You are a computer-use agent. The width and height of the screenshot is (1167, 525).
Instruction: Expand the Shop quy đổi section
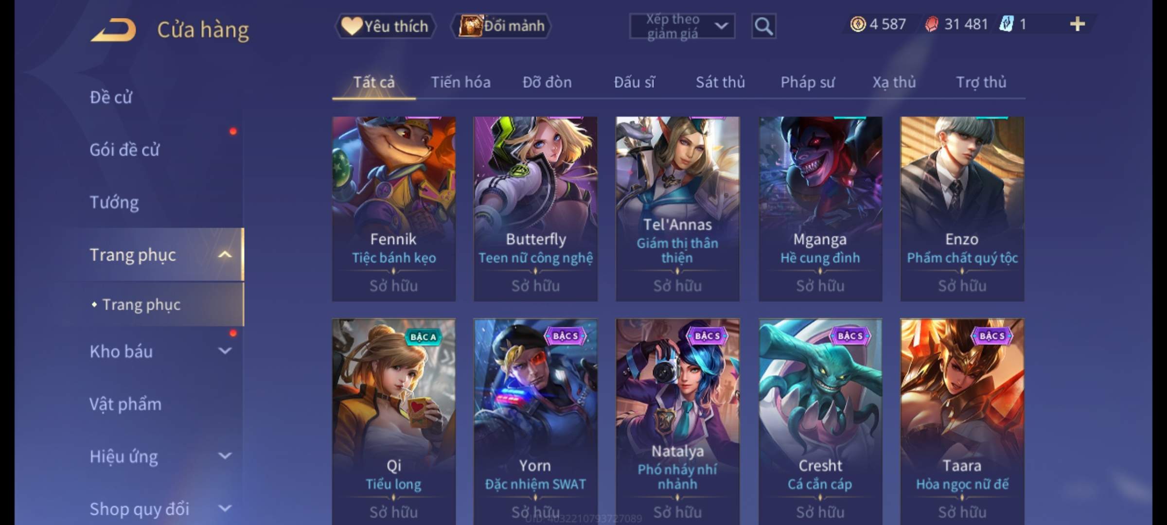(225, 508)
